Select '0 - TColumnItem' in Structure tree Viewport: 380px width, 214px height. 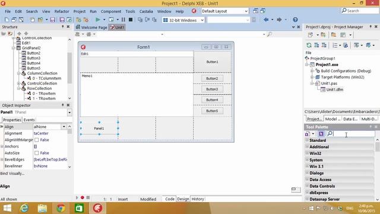47,78
